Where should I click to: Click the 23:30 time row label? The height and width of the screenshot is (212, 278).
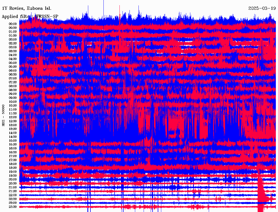point(13,207)
